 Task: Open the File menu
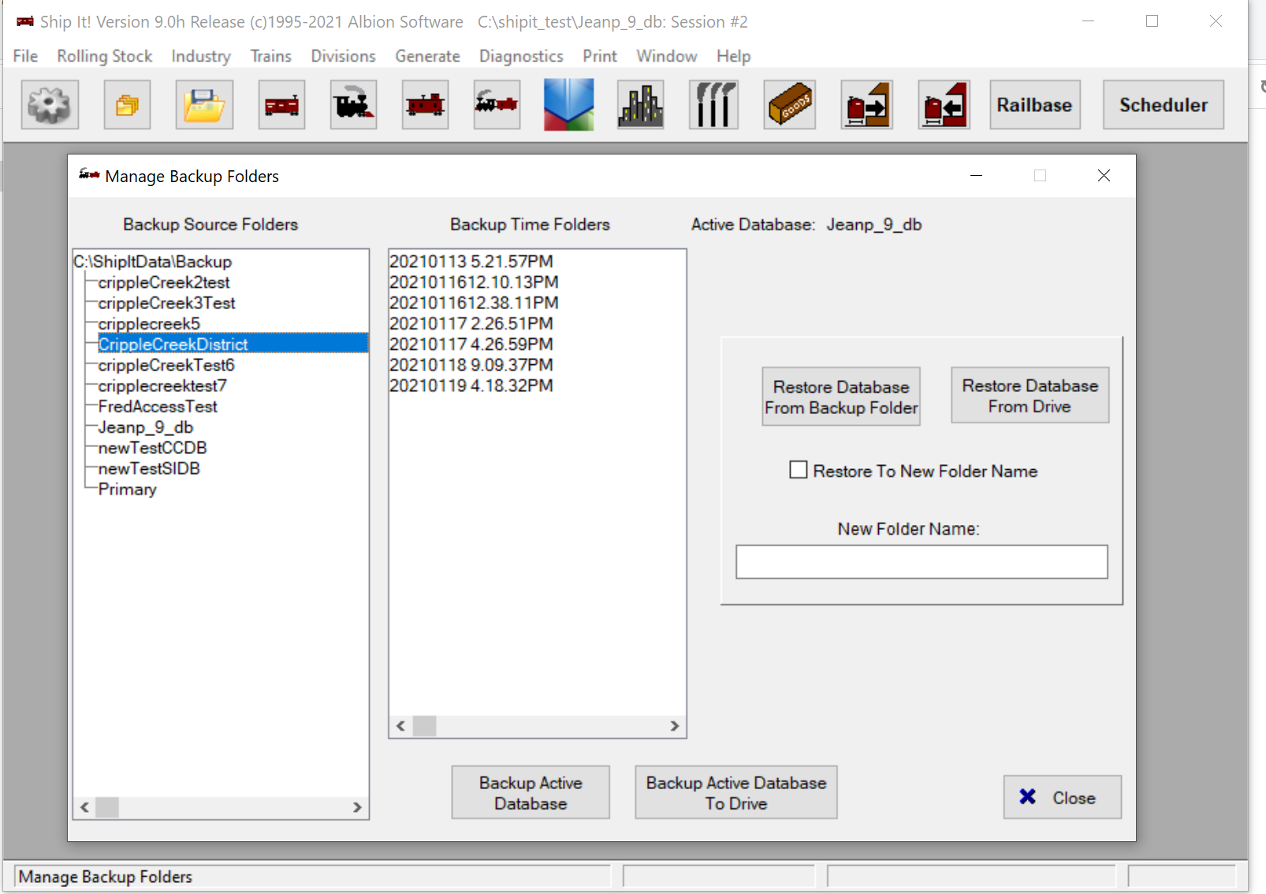pos(25,56)
